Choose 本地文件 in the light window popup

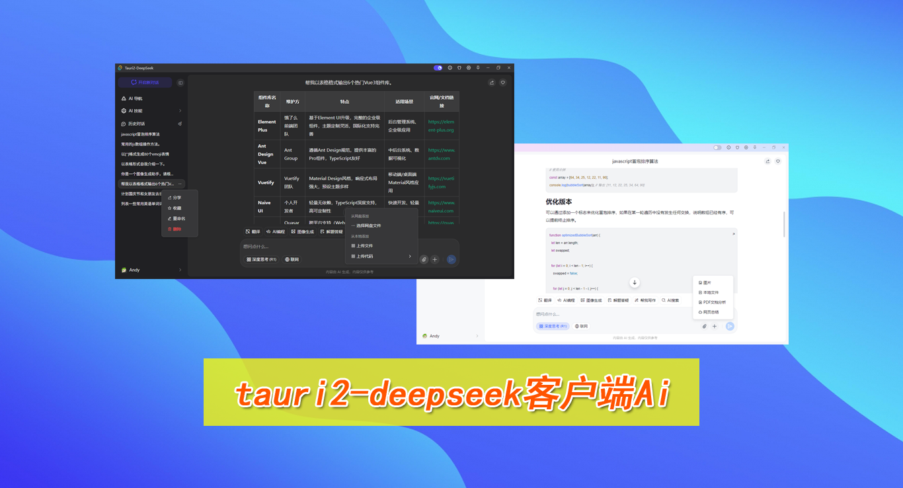pos(713,292)
